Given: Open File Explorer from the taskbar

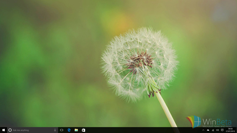Looking at the screenshot, I should tap(76, 130).
